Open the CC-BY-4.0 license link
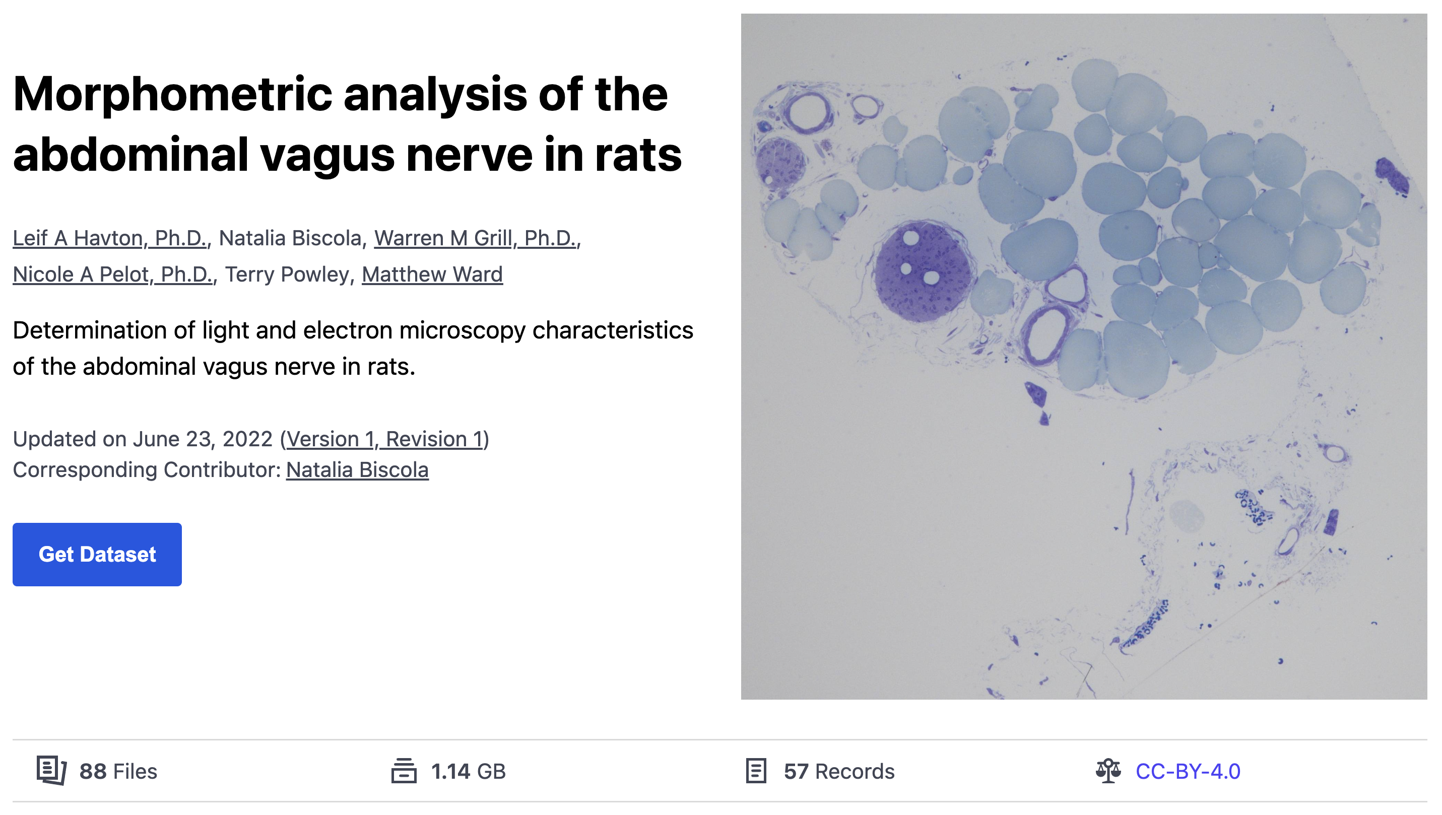The image size is (1442, 815). pos(1188,771)
